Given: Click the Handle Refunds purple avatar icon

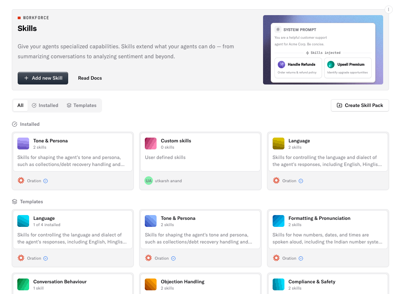Looking at the screenshot, I should [281, 65].
